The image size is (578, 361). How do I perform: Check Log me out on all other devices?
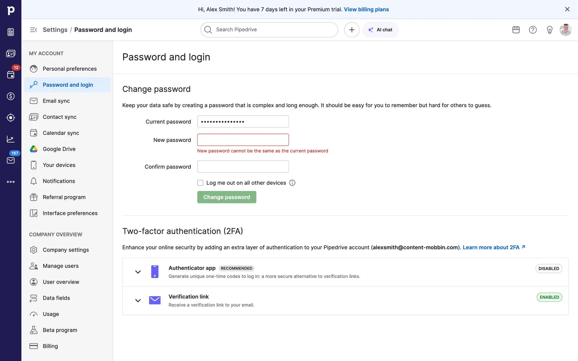click(200, 183)
